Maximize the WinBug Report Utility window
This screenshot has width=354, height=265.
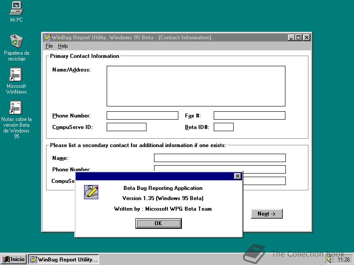[298, 38]
